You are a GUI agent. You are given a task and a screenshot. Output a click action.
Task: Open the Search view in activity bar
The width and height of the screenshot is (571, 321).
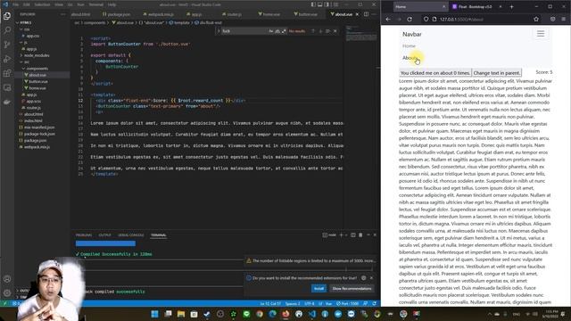[7, 30]
